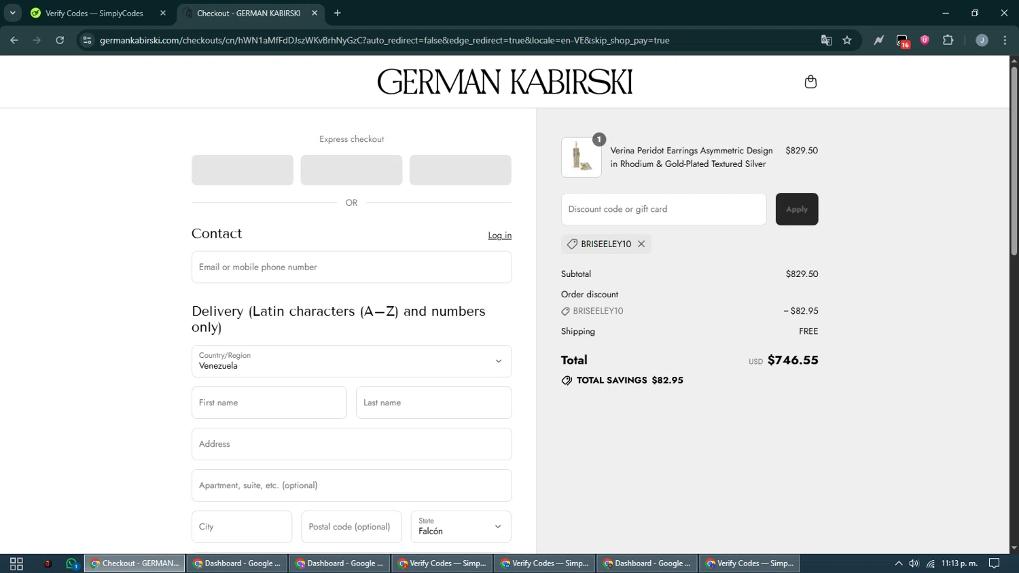Click the Email or mobile phone number field
Viewport: 1019px width, 573px height.
[352, 267]
